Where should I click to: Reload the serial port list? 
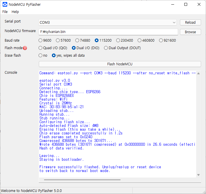coord(190,23)
